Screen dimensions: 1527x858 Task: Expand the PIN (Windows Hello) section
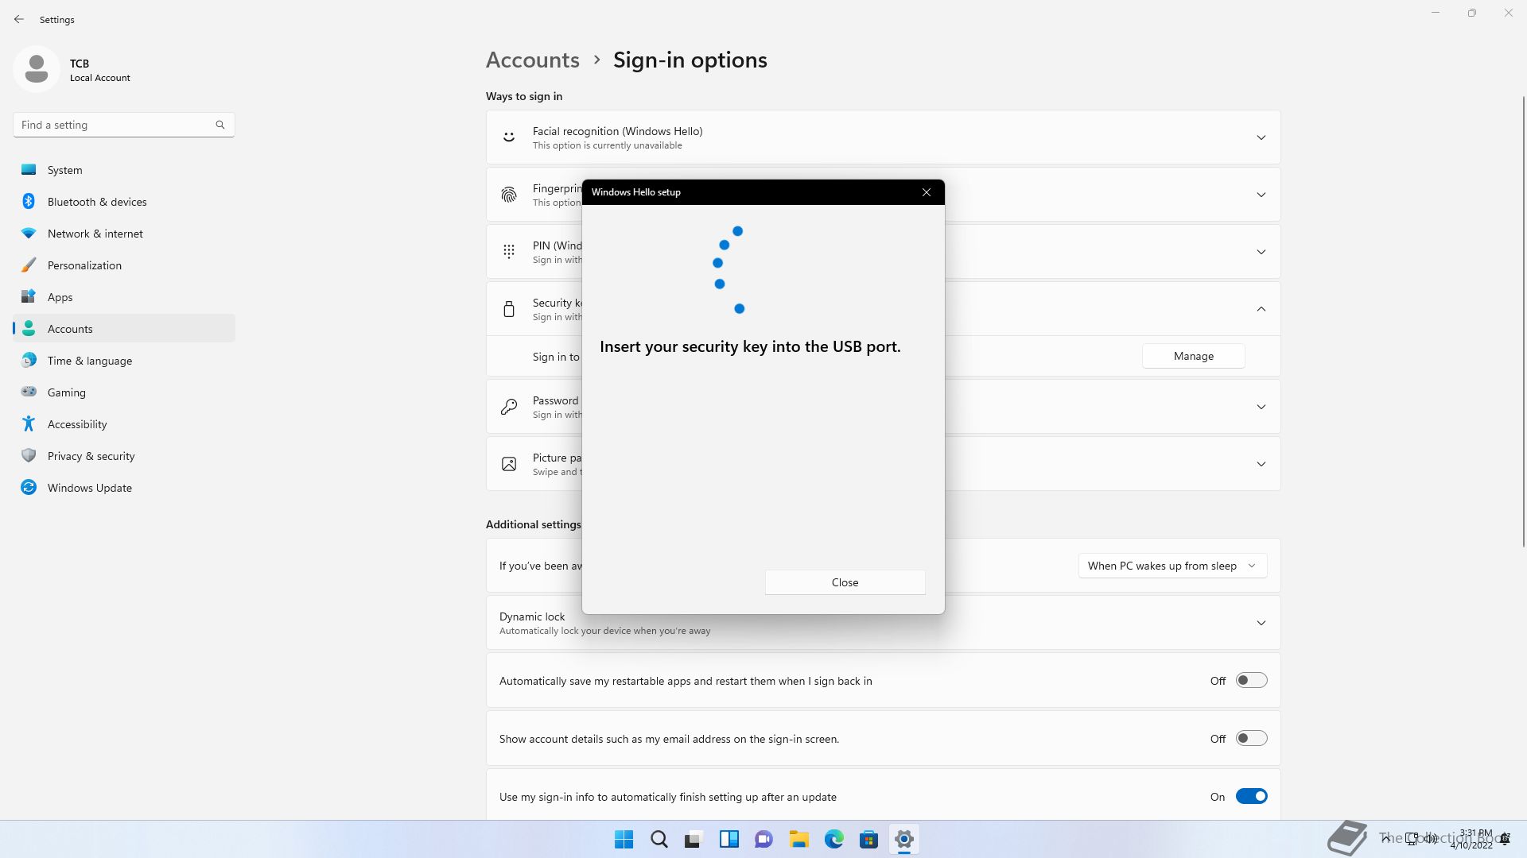1261,252
